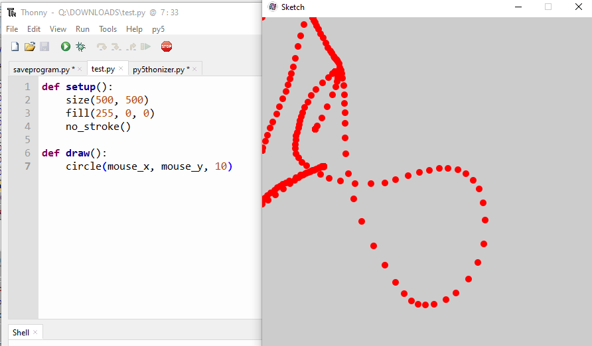Save file with the floppy disk icon

pos(44,46)
